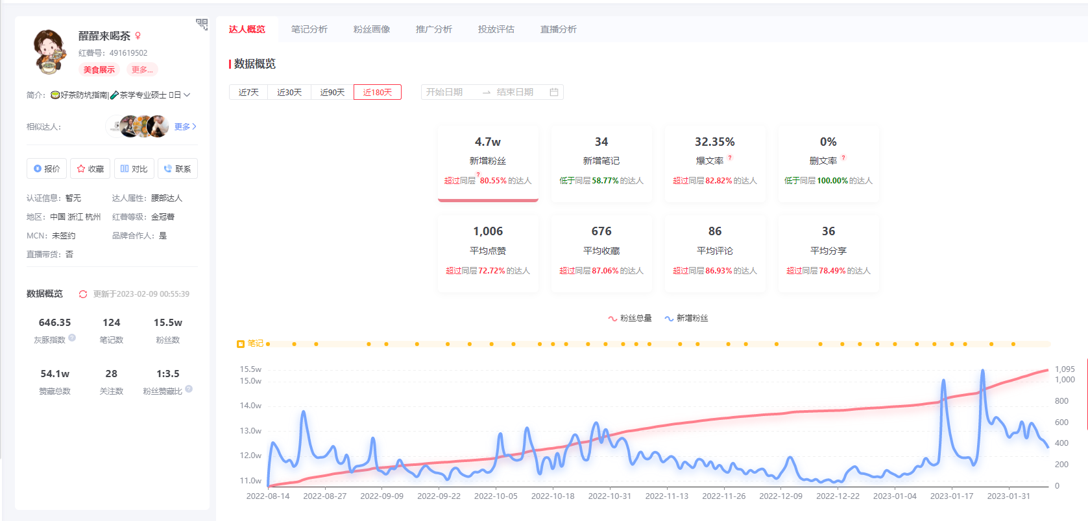Screen dimensions: 1088x521
Task: Go to the 直播分析 tab
Action: click(x=559, y=29)
